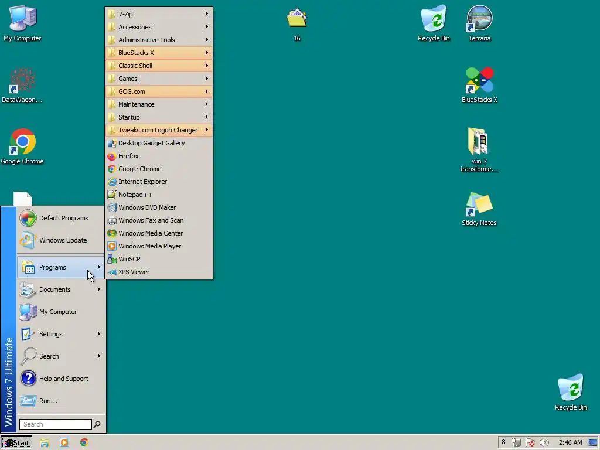Click the volume speaker tray icon
Viewport: 600px width, 450px height.
point(544,443)
